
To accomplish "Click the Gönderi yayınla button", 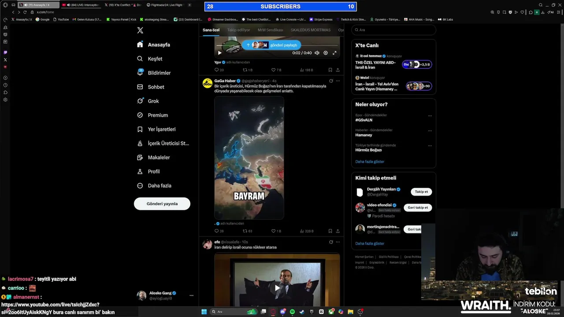I will tap(162, 204).
